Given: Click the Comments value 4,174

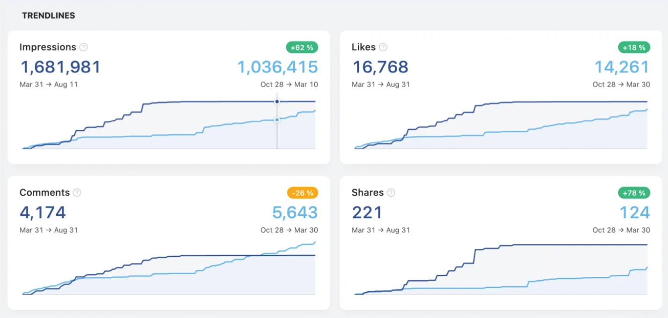Looking at the screenshot, I should click(43, 213).
